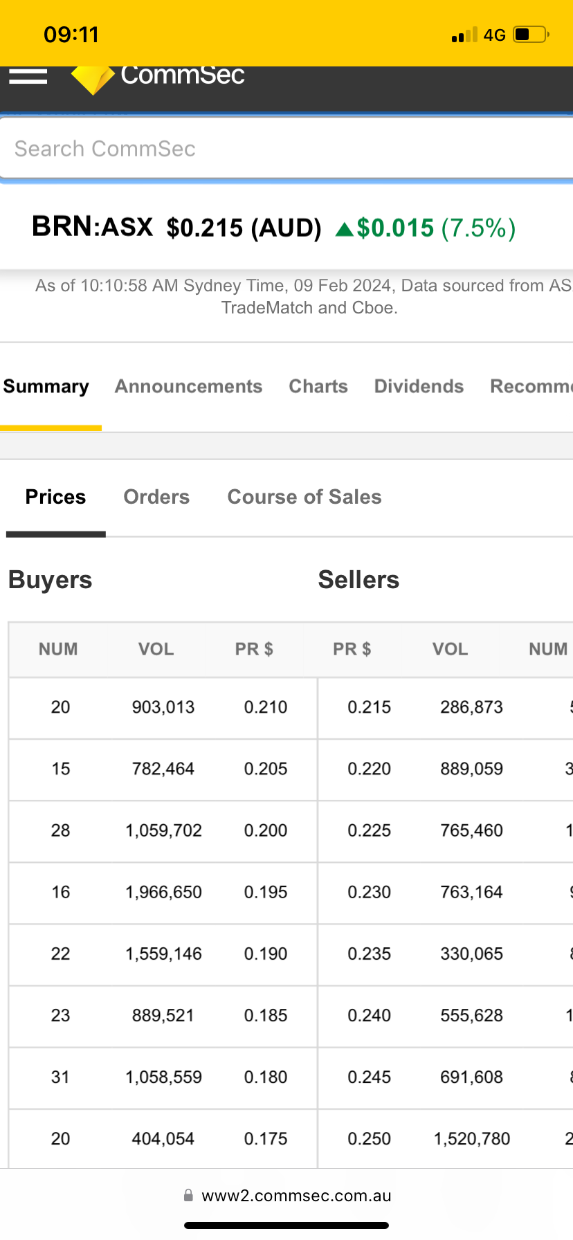Click the Search CommSec input field
The height and width of the screenshot is (1240, 573).
pos(286,149)
